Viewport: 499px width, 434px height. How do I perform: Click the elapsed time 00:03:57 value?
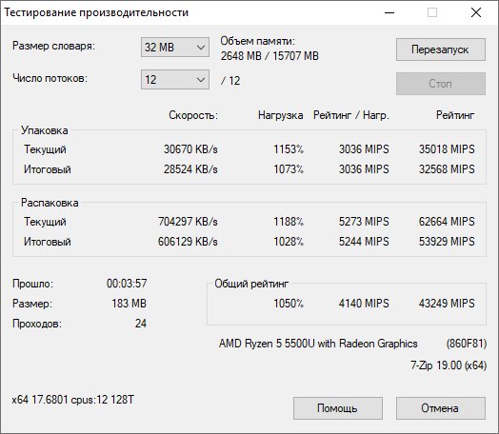click(x=127, y=284)
